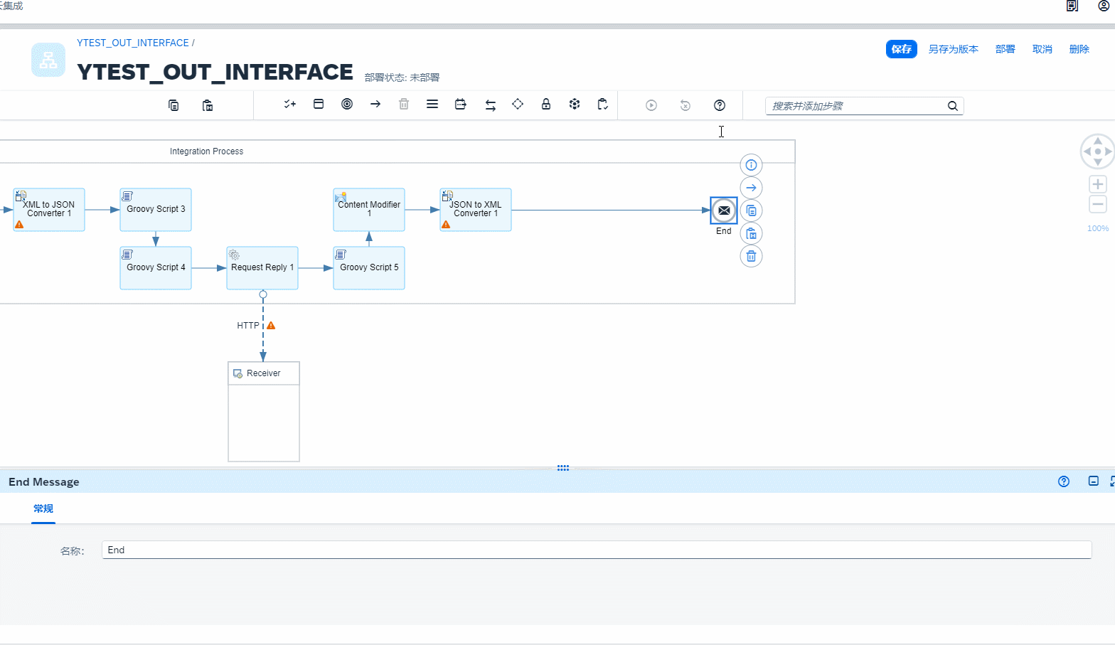
Task: Click information icon next to End event
Action: [x=751, y=165]
